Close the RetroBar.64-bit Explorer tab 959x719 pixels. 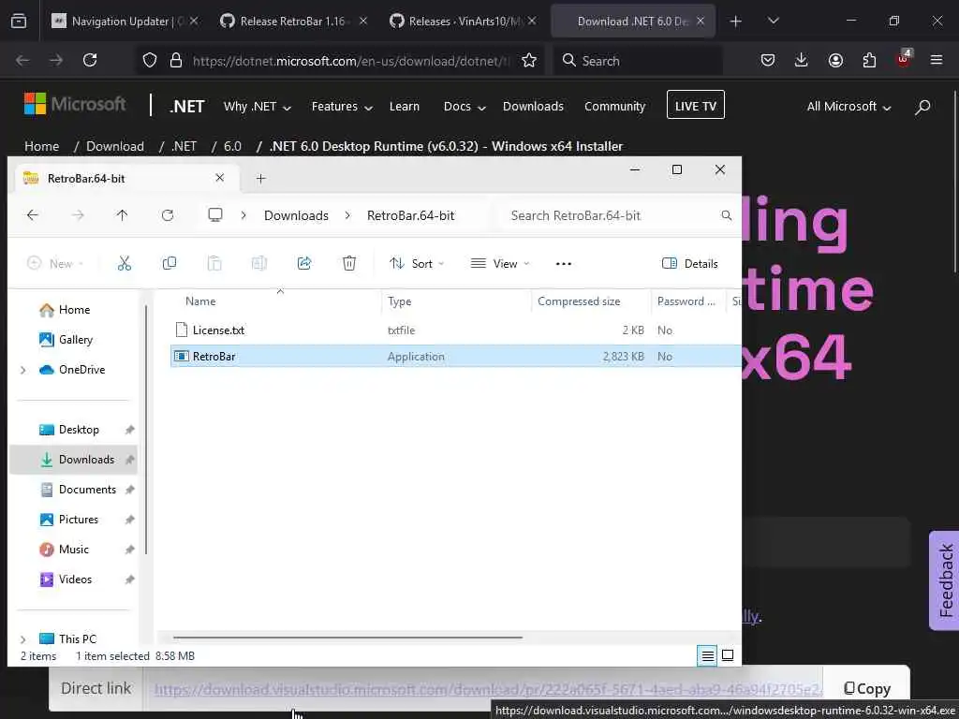tap(219, 178)
